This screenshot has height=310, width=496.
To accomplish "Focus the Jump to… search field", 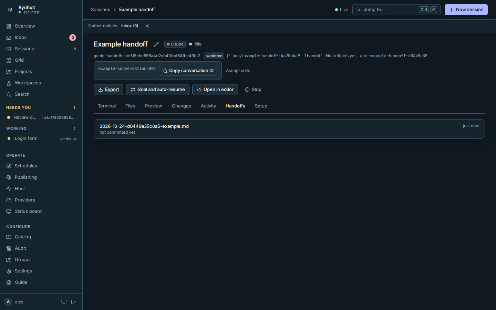I will point(396,10).
